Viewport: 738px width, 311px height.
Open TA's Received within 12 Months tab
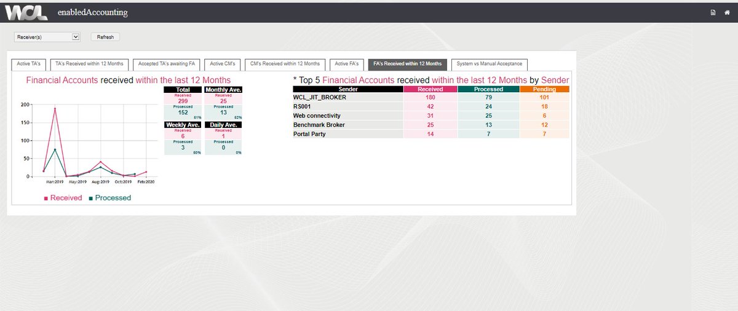pos(89,64)
